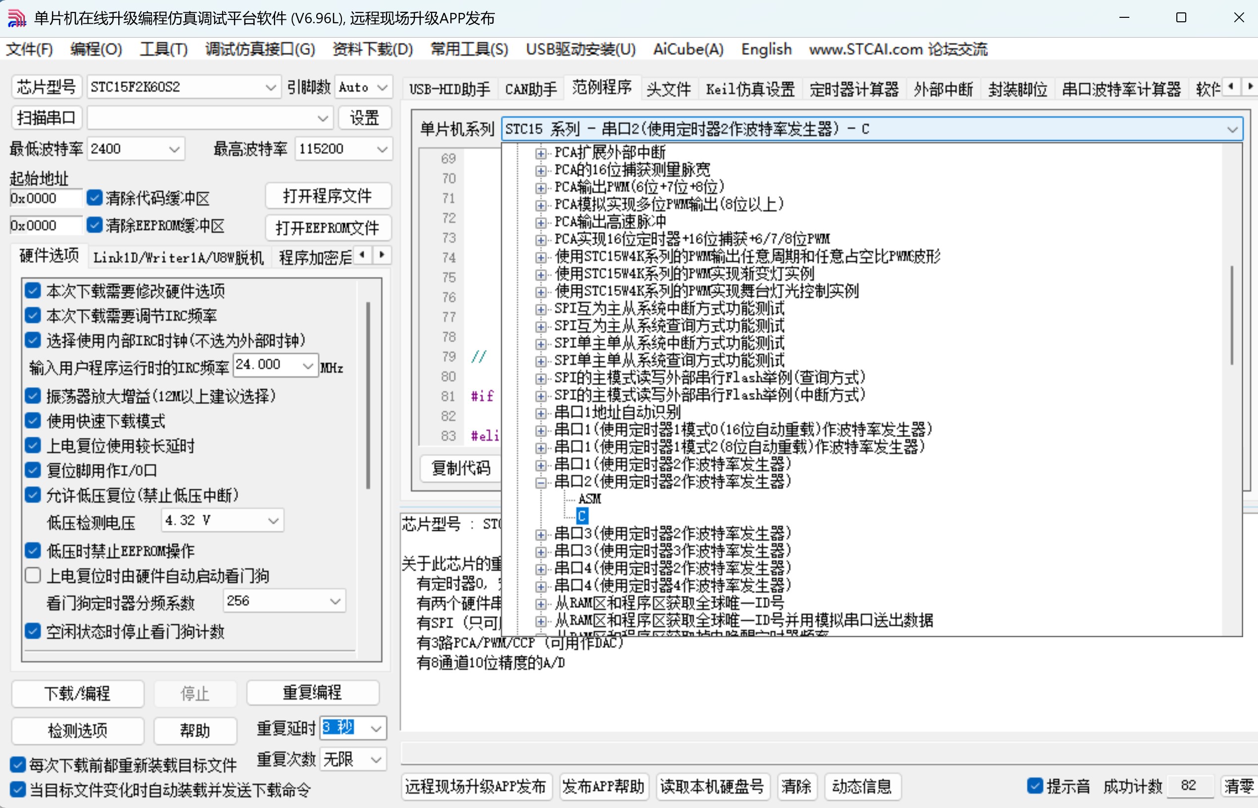Click the 下载/编程 button
This screenshot has height=808, width=1258.
[77, 694]
